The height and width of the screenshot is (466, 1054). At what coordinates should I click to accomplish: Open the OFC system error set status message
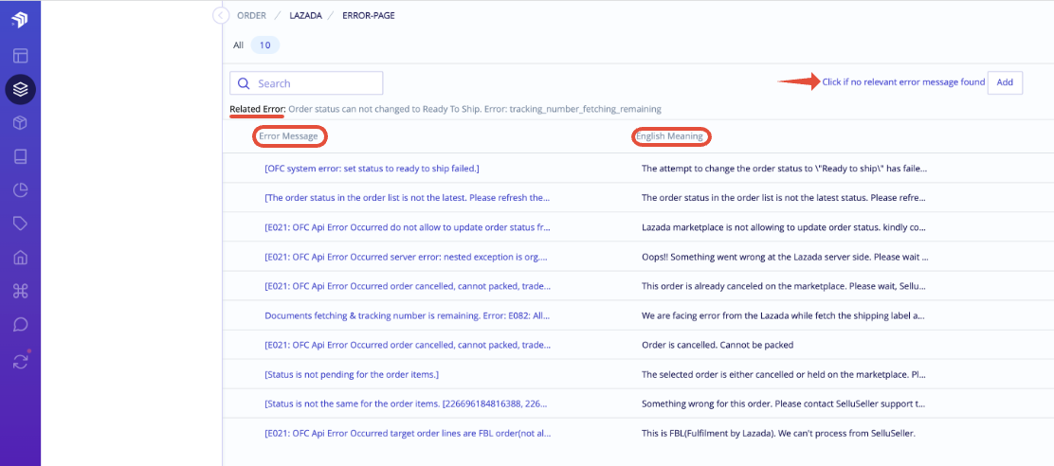click(372, 169)
